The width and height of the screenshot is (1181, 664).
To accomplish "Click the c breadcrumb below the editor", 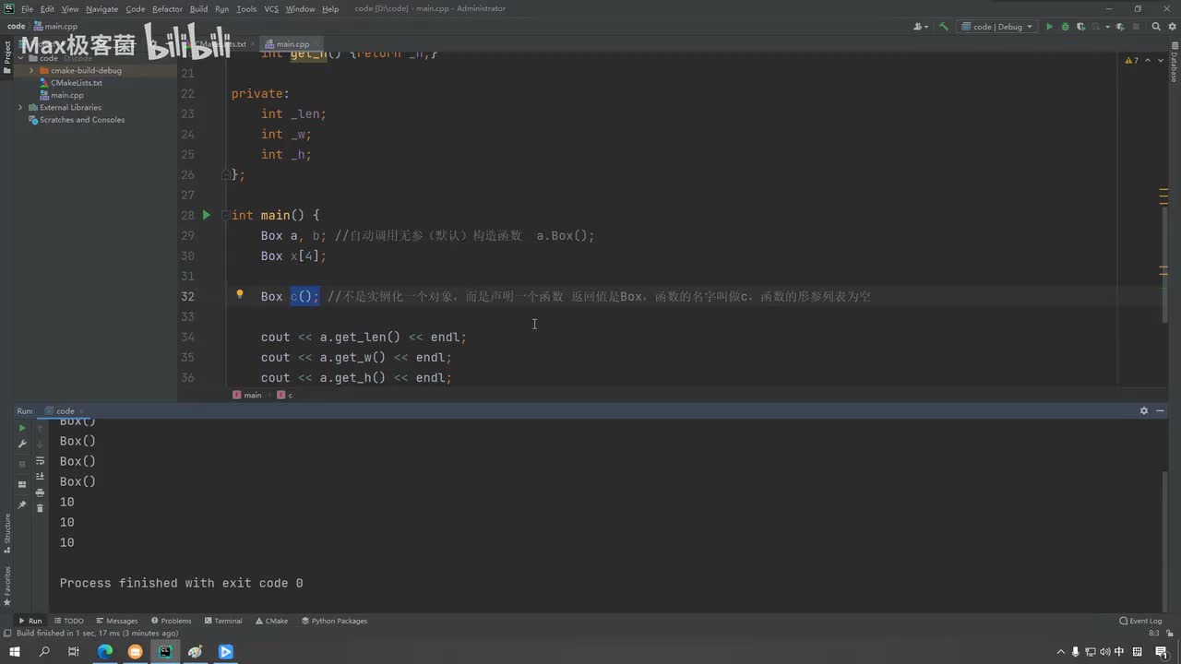I will point(284,395).
